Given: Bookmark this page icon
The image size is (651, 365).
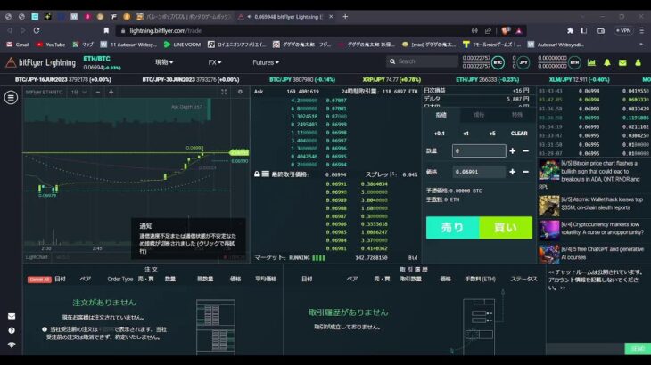Looking at the screenshot, I should [106, 30].
